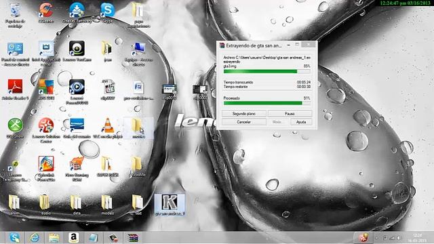Launch the Nero Burning ROM shortcut
The height and width of the screenshot is (244, 434).
pyautogui.click(x=77, y=169)
